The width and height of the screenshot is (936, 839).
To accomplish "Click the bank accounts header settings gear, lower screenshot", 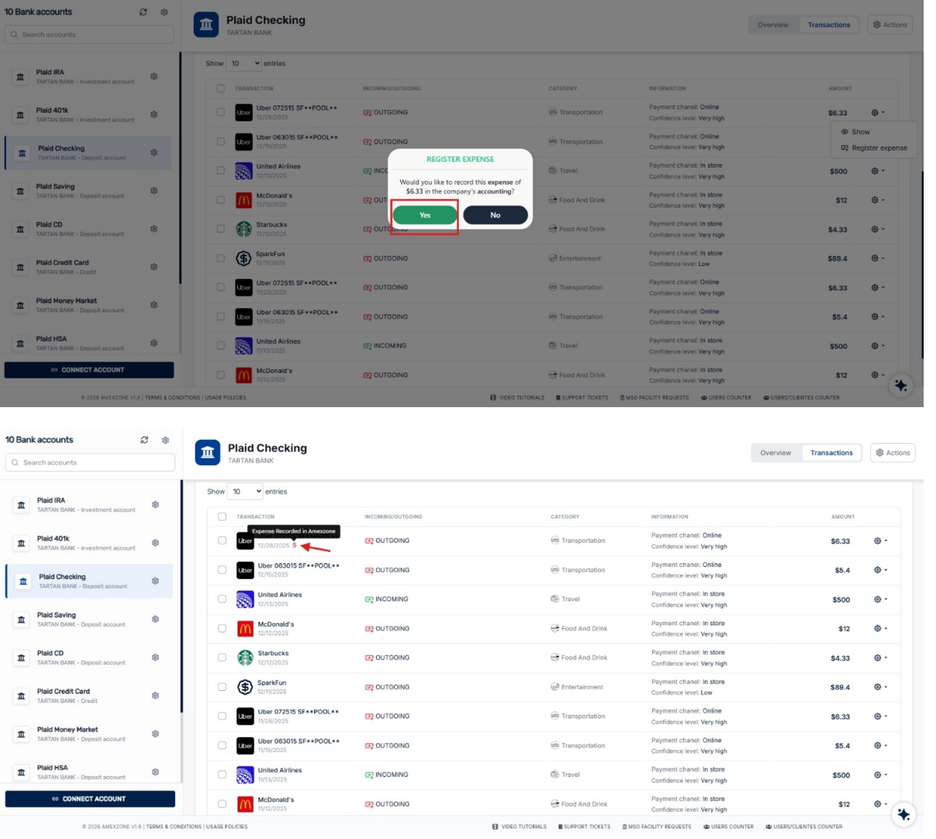I will click(x=165, y=440).
